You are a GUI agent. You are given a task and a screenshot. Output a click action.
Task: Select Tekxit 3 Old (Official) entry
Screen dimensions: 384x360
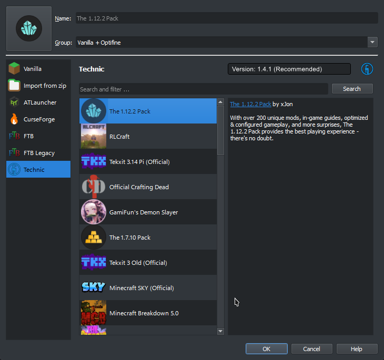click(148, 262)
